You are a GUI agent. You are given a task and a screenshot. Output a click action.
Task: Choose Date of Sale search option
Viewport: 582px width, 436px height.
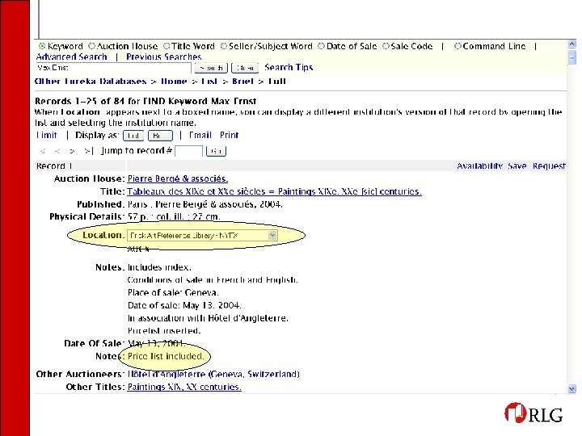tap(322, 46)
